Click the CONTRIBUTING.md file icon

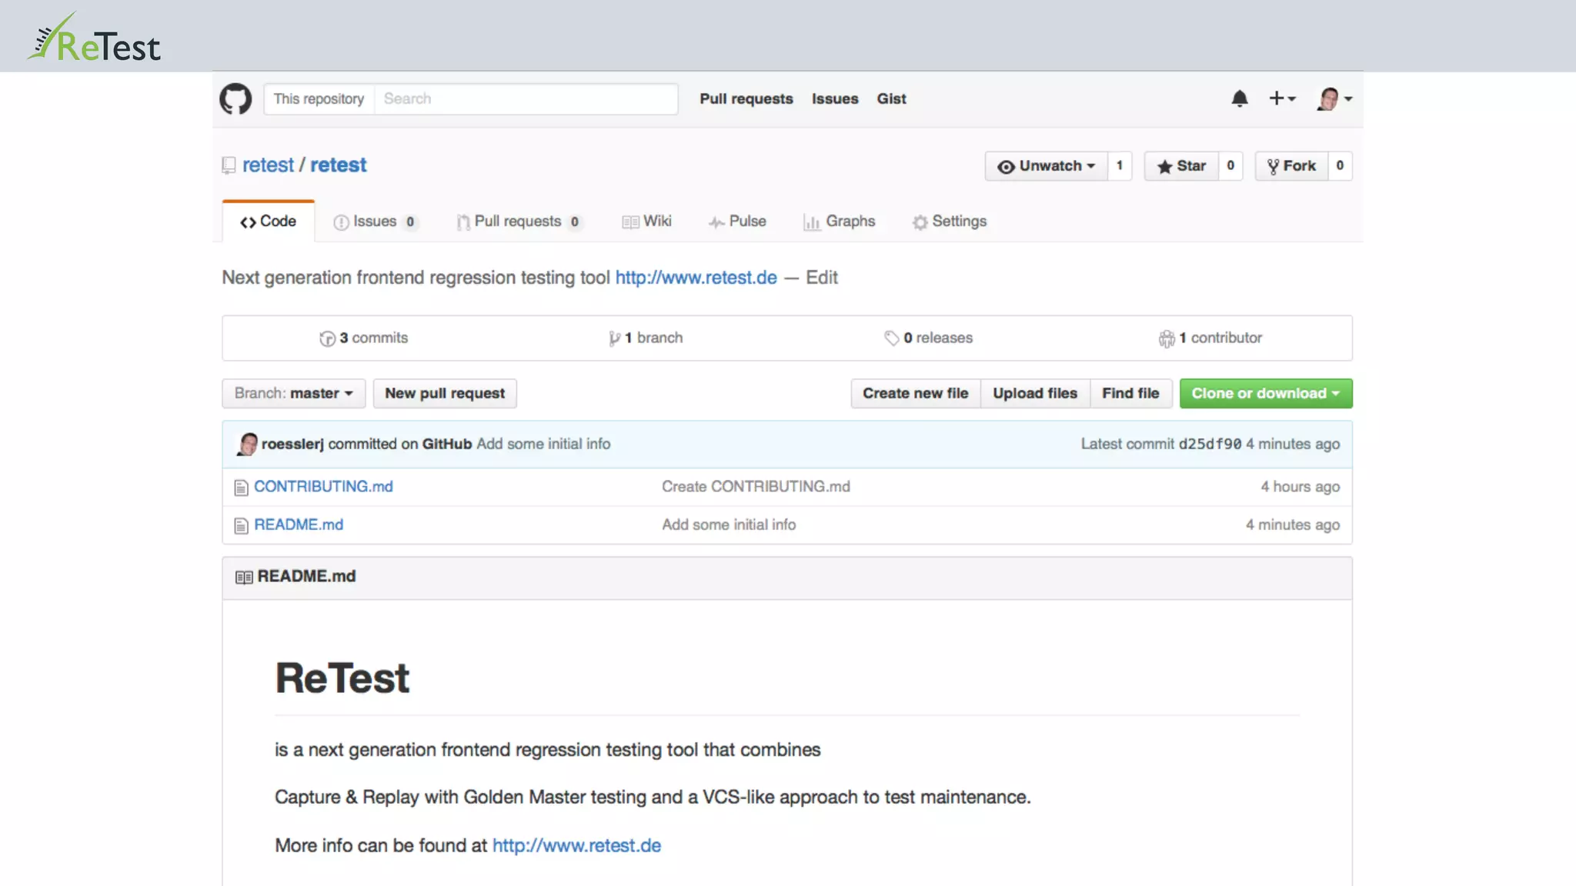(x=241, y=488)
